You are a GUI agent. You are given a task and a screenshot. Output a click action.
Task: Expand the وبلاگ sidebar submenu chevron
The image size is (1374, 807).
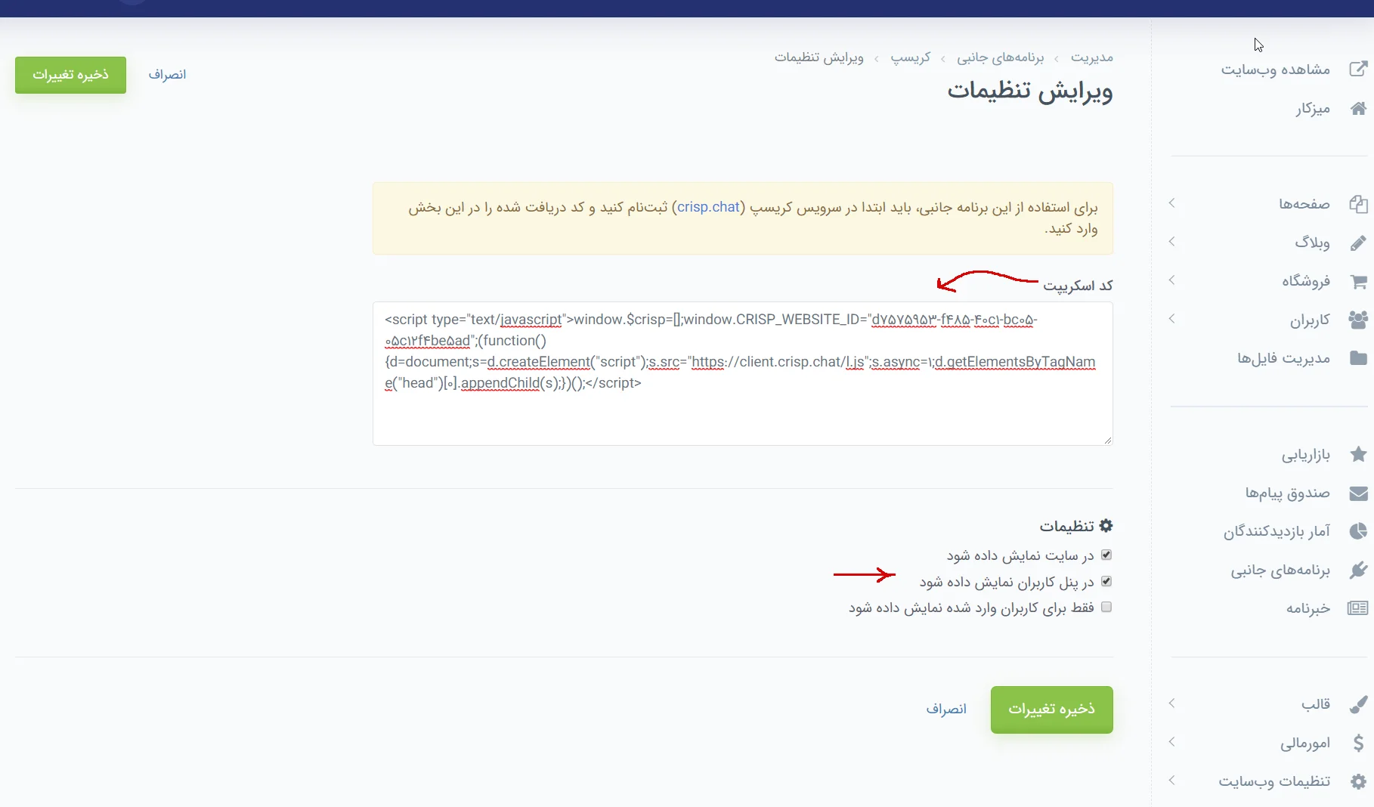click(x=1171, y=242)
